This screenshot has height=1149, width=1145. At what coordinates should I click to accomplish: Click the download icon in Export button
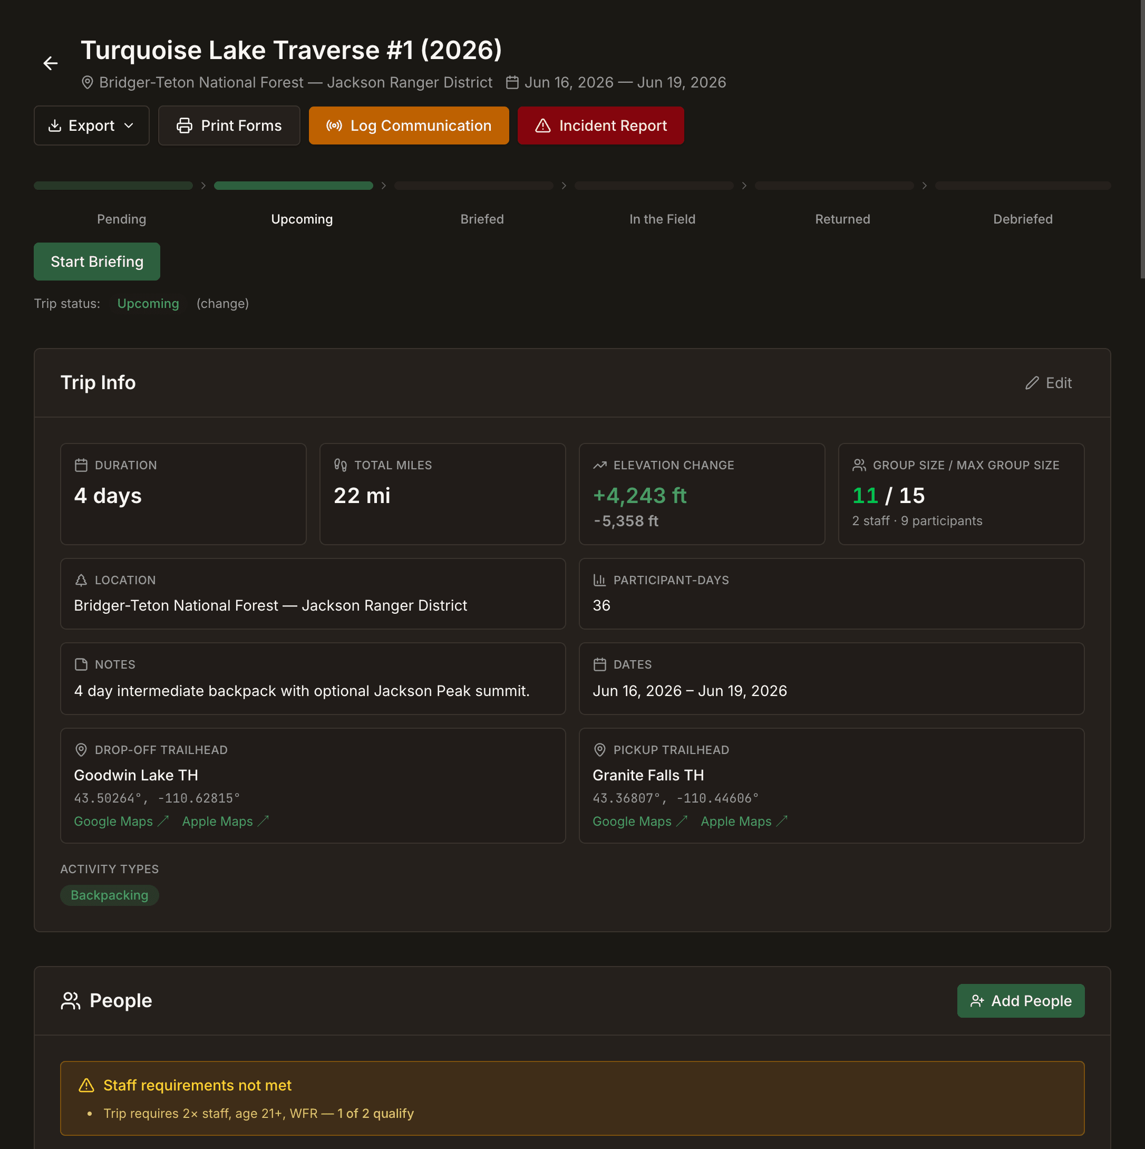click(x=55, y=125)
